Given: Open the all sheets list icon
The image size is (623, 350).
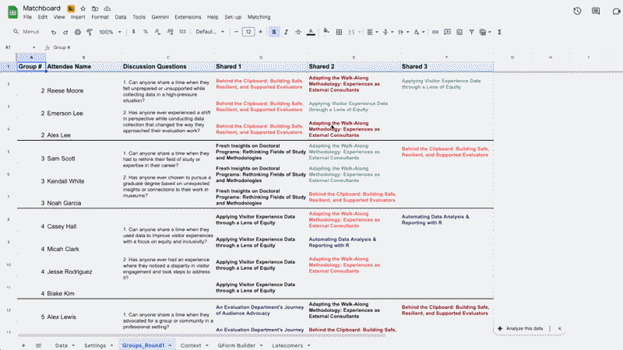Looking at the screenshot, I should (38, 345).
